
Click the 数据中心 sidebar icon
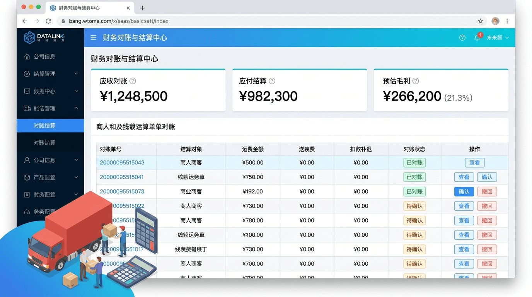pos(27,91)
